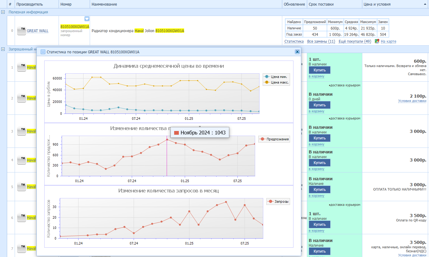The width and height of the screenshot is (429, 257).
Task: Toggle the Запросы legend series
Action: (x=278, y=202)
